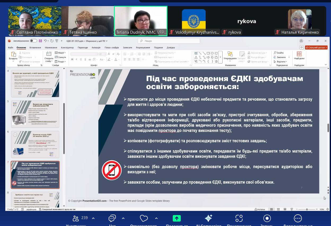Switch to the Анімація tab
331x226 pixels.
(96, 47)
